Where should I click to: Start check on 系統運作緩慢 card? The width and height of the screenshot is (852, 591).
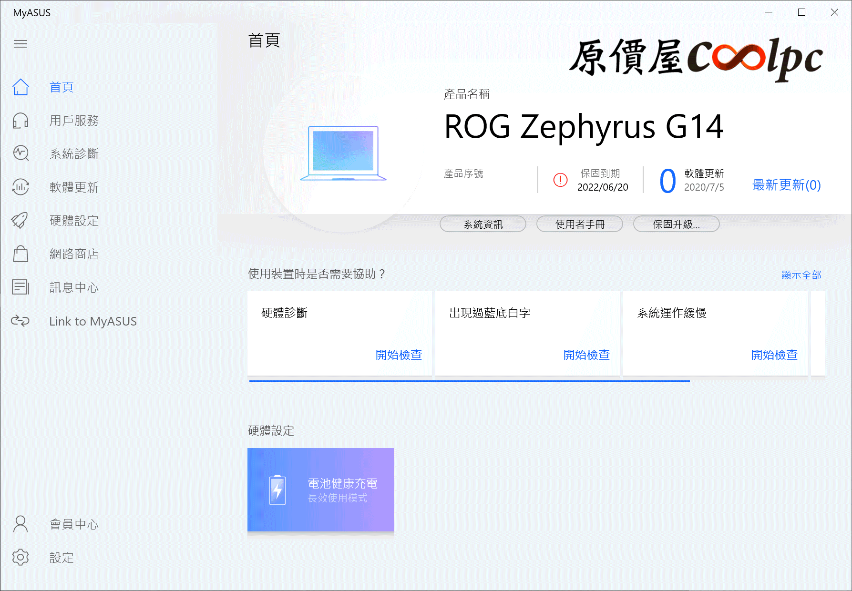click(774, 355)
